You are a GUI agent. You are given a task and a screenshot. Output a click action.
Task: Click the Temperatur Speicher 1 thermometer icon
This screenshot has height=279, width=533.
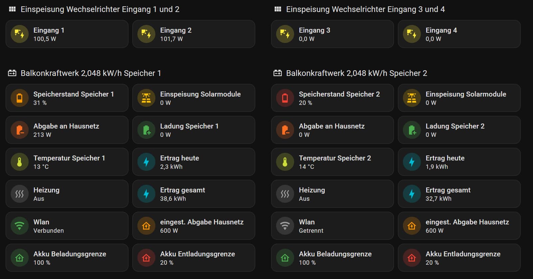(x=20, y=162)
